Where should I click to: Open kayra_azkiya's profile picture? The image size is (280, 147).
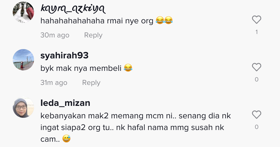(x=23, y=12)
